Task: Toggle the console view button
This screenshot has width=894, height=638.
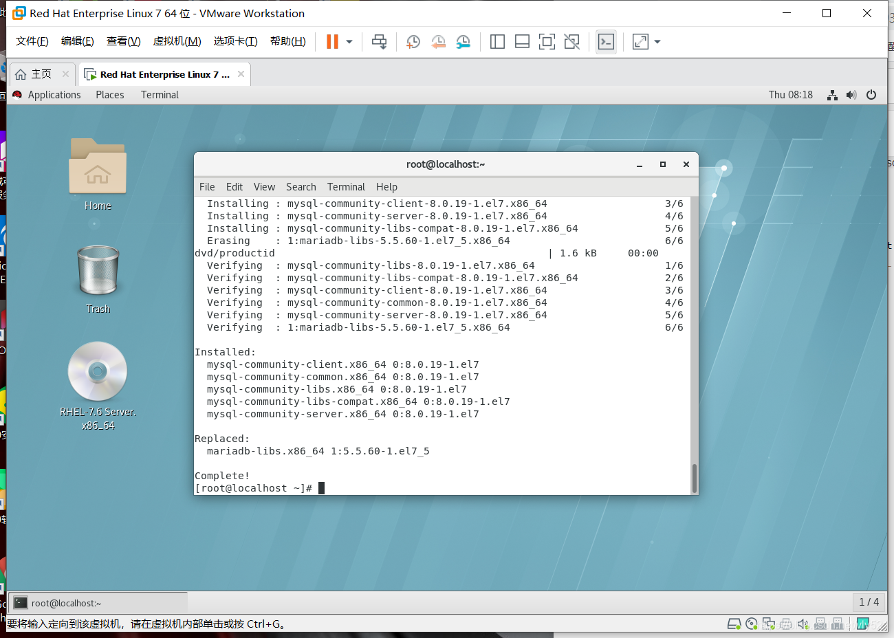Action: pyautogui.click(x=606, y=42)
